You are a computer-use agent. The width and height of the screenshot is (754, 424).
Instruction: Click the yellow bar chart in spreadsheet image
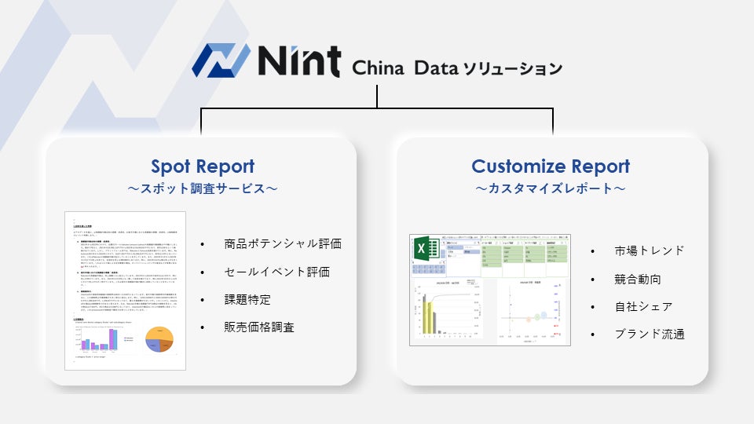click(448, 309)
